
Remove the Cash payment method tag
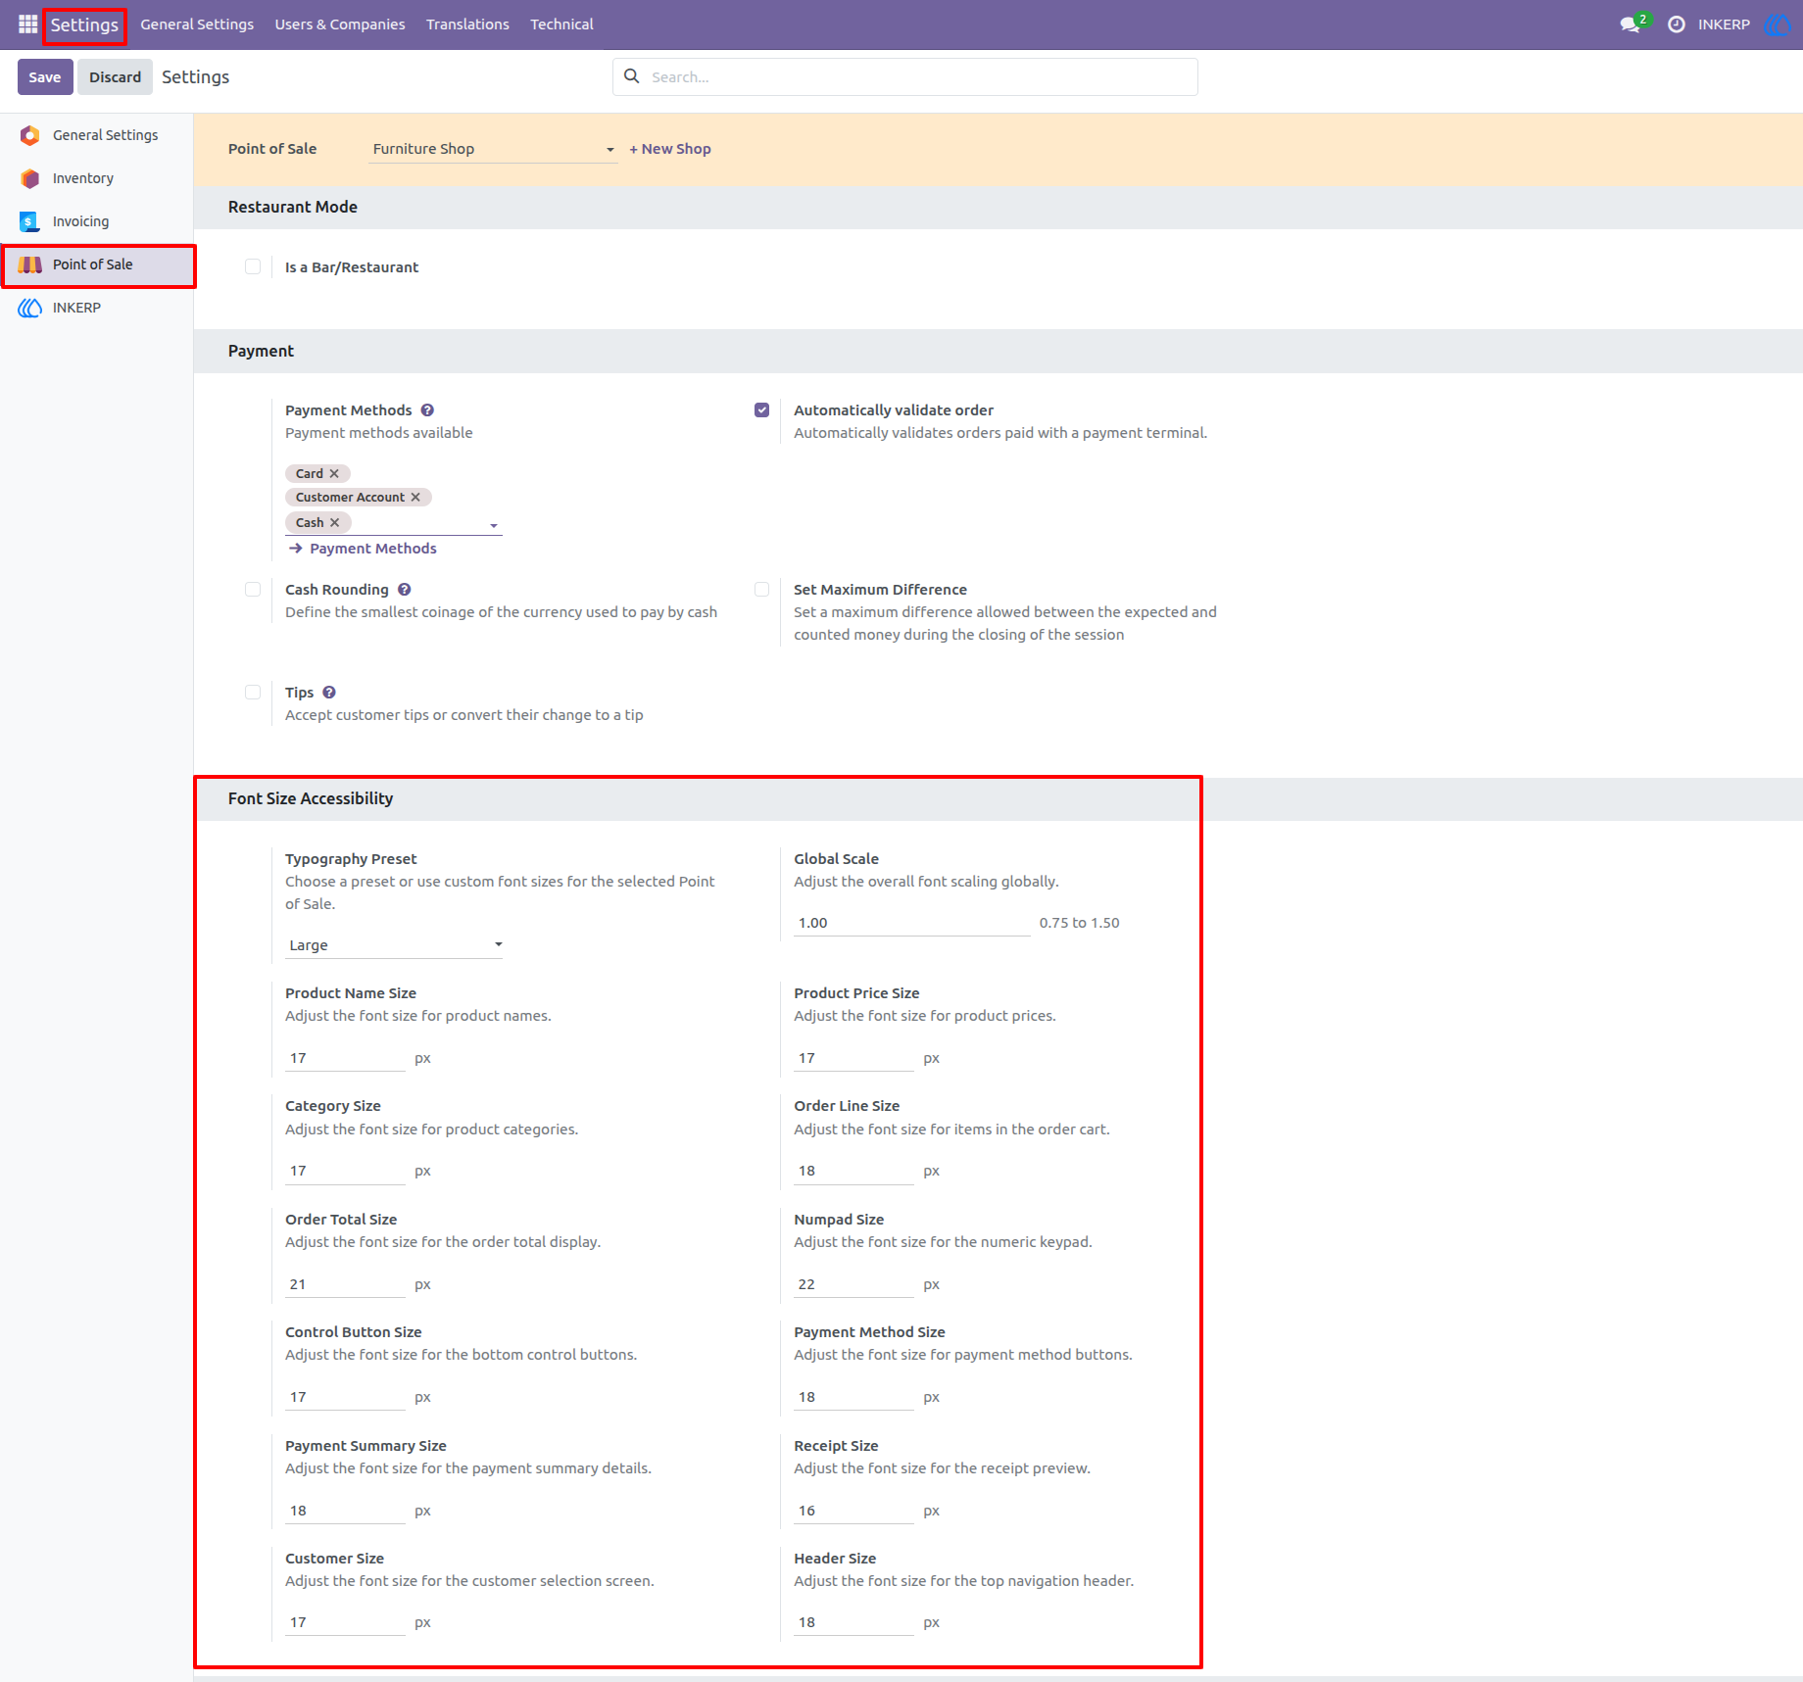[x=334, y=523]
